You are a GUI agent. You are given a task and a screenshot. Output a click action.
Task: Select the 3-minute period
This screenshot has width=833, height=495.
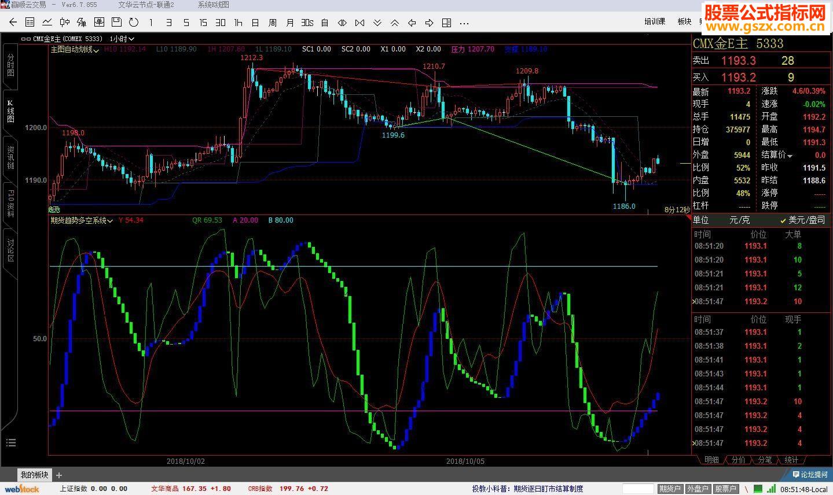[x=168, y=23]
